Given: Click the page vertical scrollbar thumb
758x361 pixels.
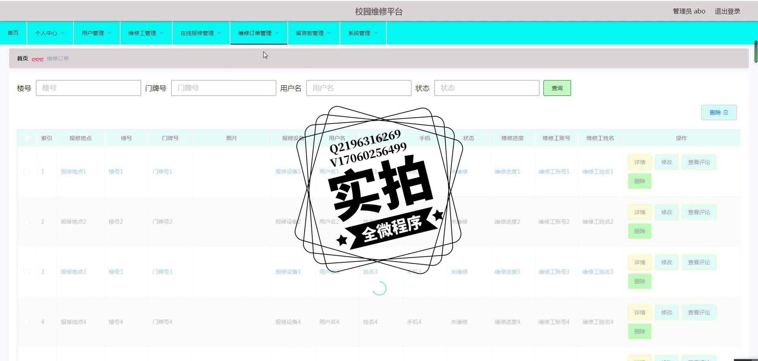Looking at the screenshot, I should coord(756,51).
